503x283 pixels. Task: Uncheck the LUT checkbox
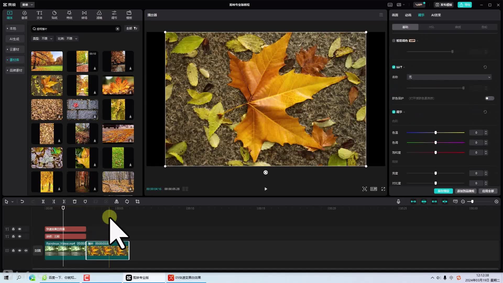click(393, 67)
